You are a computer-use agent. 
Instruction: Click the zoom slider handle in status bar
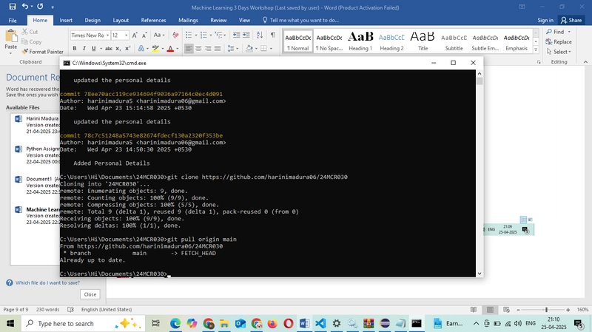pos(546,310)
